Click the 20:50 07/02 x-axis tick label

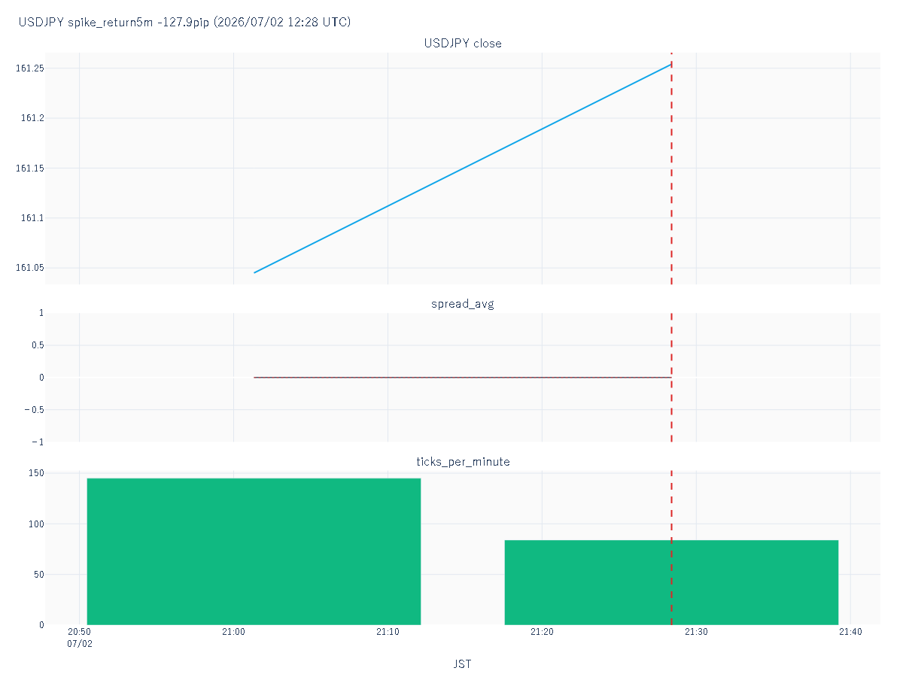point(79,638)
